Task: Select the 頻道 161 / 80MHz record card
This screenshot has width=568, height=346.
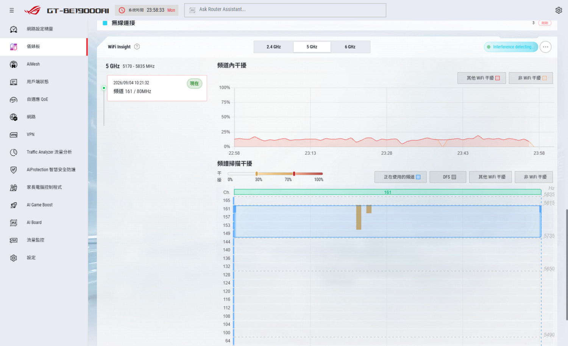Action: (x=157, y=88)
